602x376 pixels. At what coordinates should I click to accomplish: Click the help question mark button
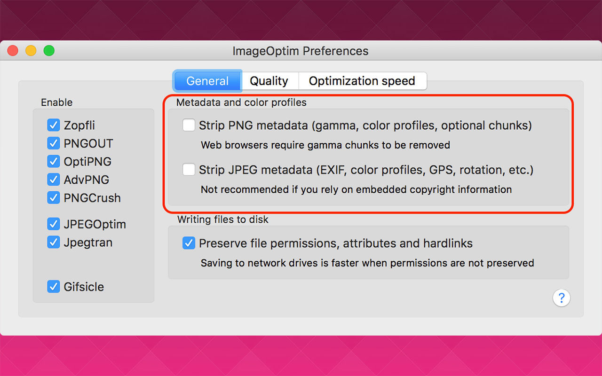[x=562, y=298]
